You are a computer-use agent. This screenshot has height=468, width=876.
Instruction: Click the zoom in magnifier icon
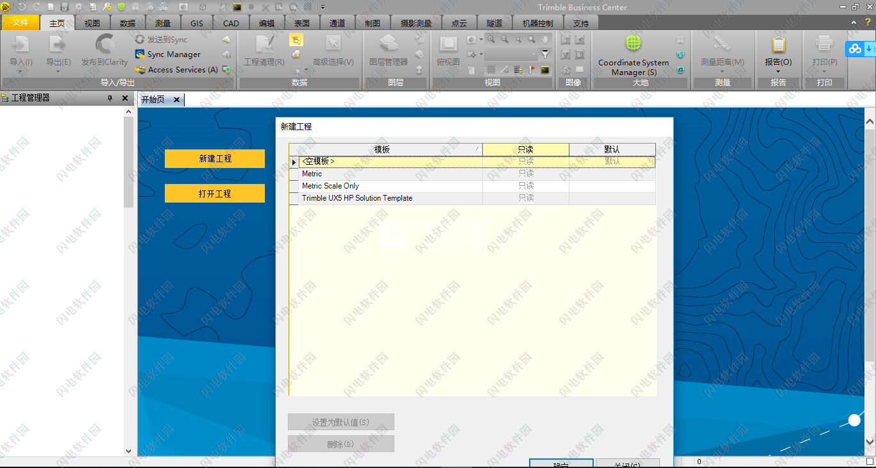coord(491,39)
